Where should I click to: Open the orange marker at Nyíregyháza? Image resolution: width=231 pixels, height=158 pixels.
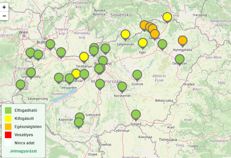pyautogui.click(x=183, y=40)
